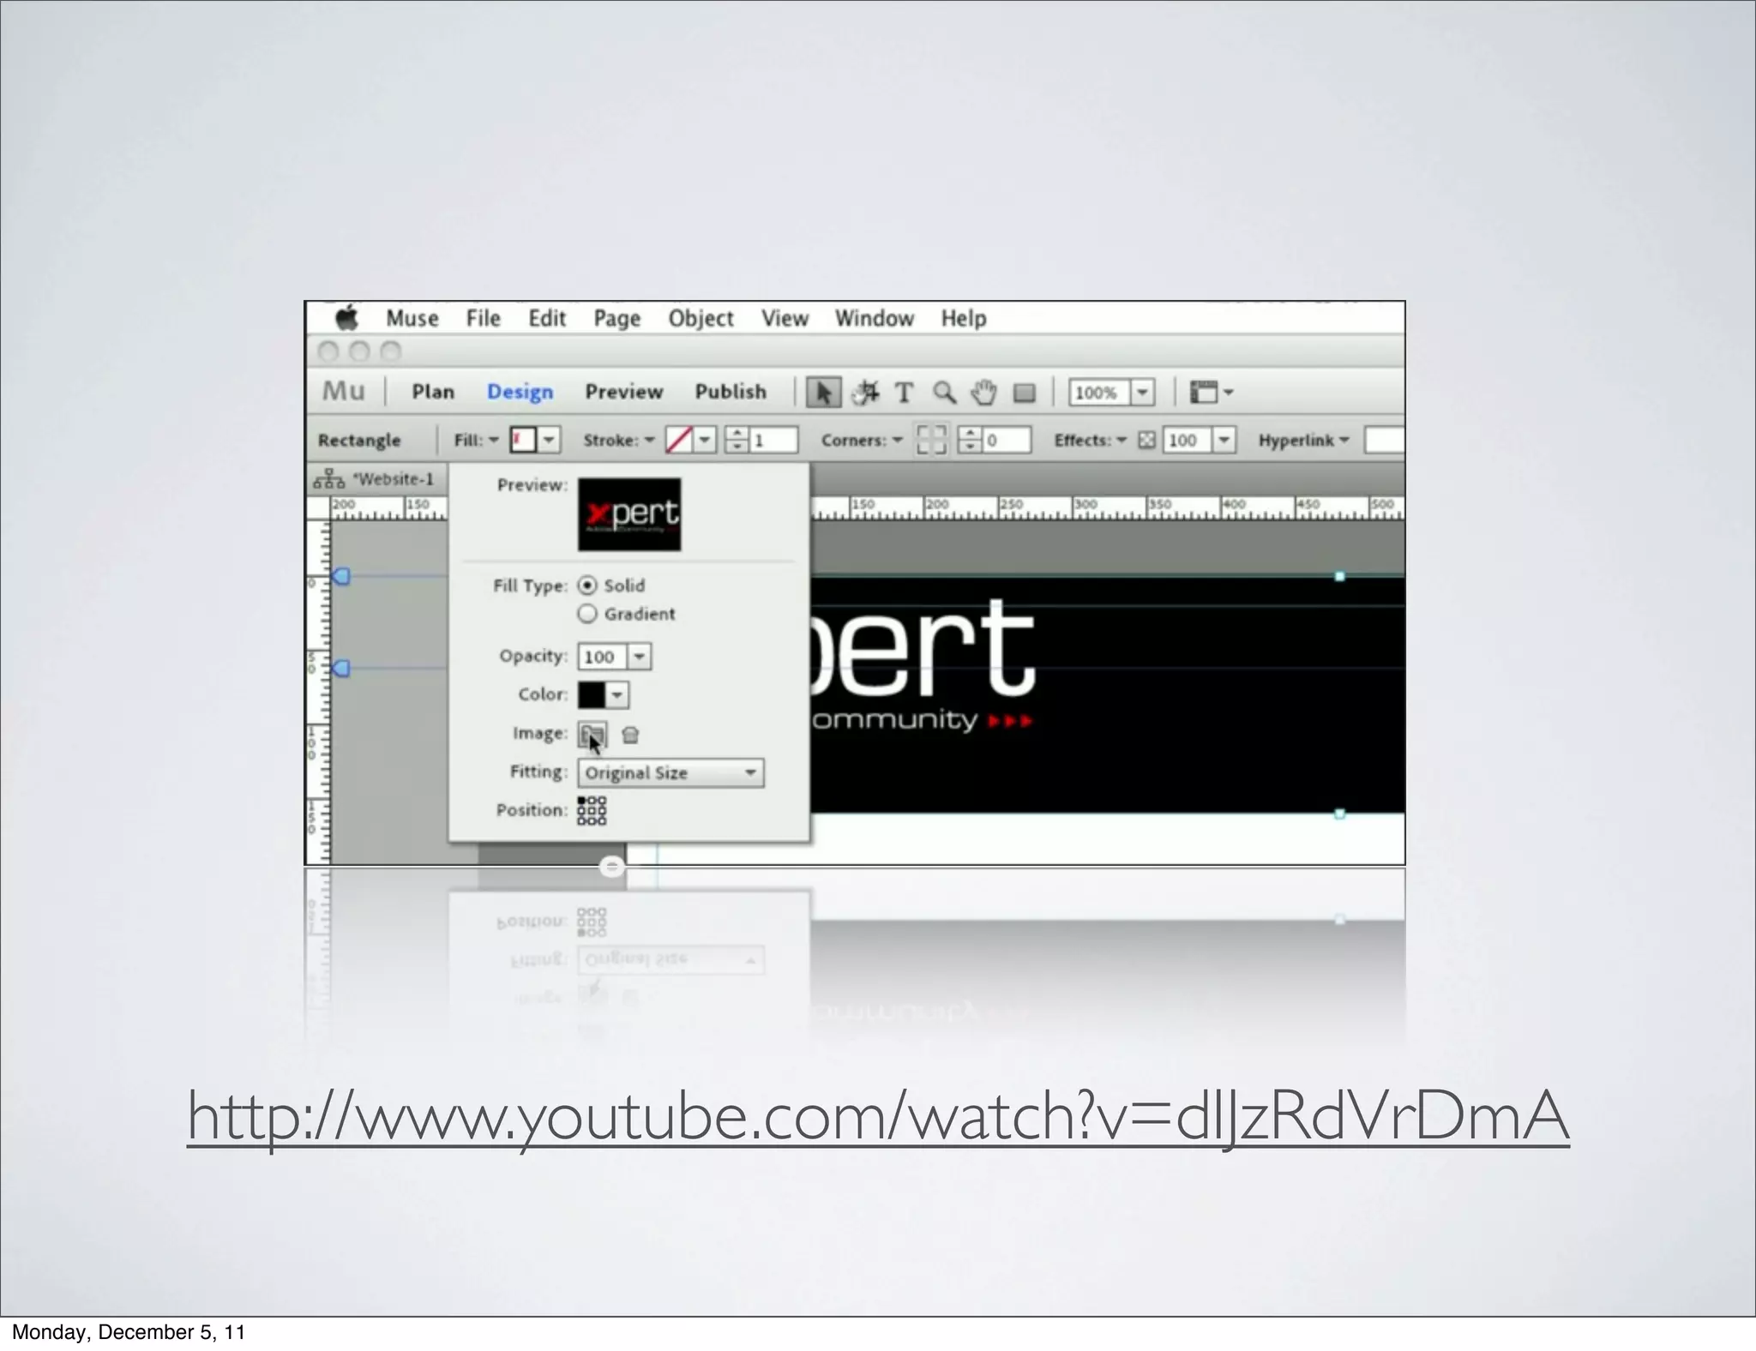
Task: Click the upper blue page guide handle
Action: tap(341, 576)
